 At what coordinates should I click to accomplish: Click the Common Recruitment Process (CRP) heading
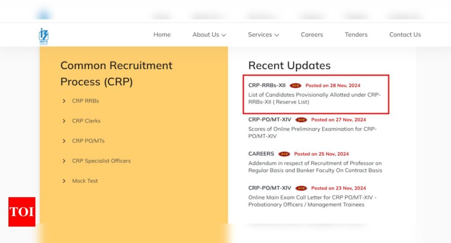[x=116, y=74]
